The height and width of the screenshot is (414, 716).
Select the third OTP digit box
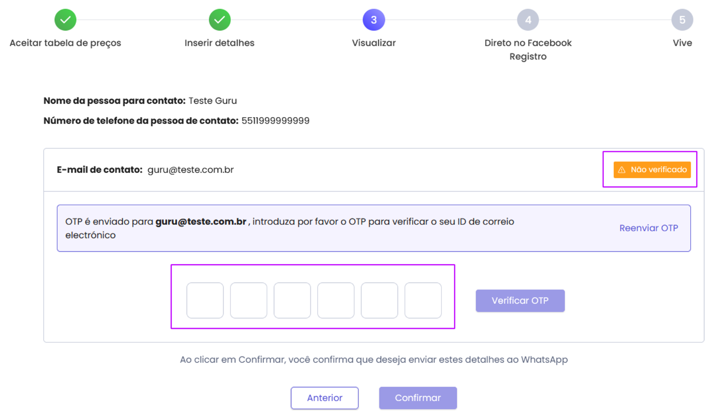tap(292, 300)
